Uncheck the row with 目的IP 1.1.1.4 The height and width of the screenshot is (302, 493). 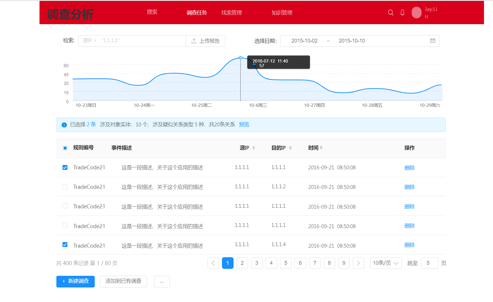[x=65, y=245]
